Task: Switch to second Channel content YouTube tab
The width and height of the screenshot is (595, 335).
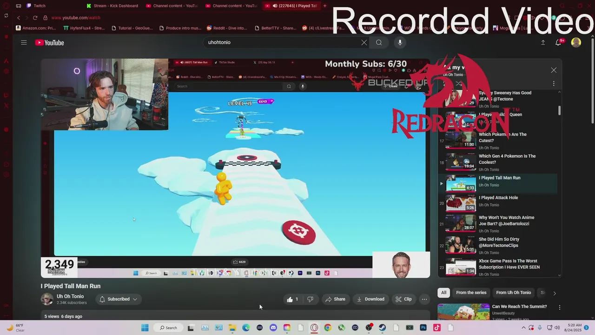Action: (231, 6)
